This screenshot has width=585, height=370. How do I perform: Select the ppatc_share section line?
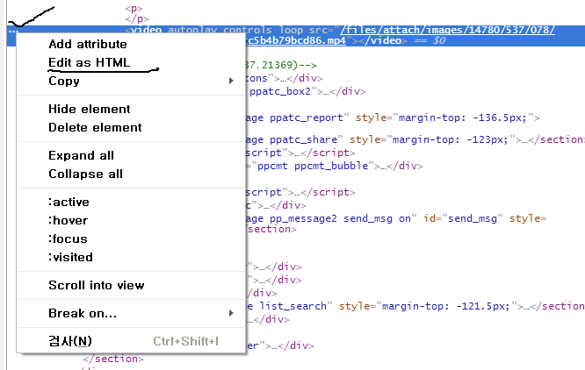415,139
